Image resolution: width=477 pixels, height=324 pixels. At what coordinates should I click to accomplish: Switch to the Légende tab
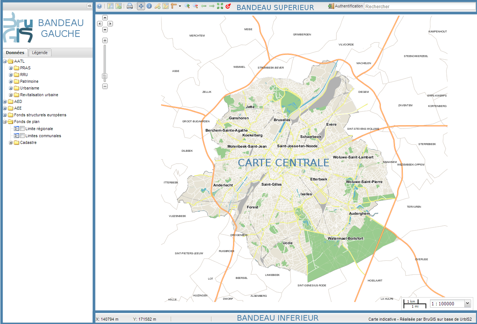(40, 53)
